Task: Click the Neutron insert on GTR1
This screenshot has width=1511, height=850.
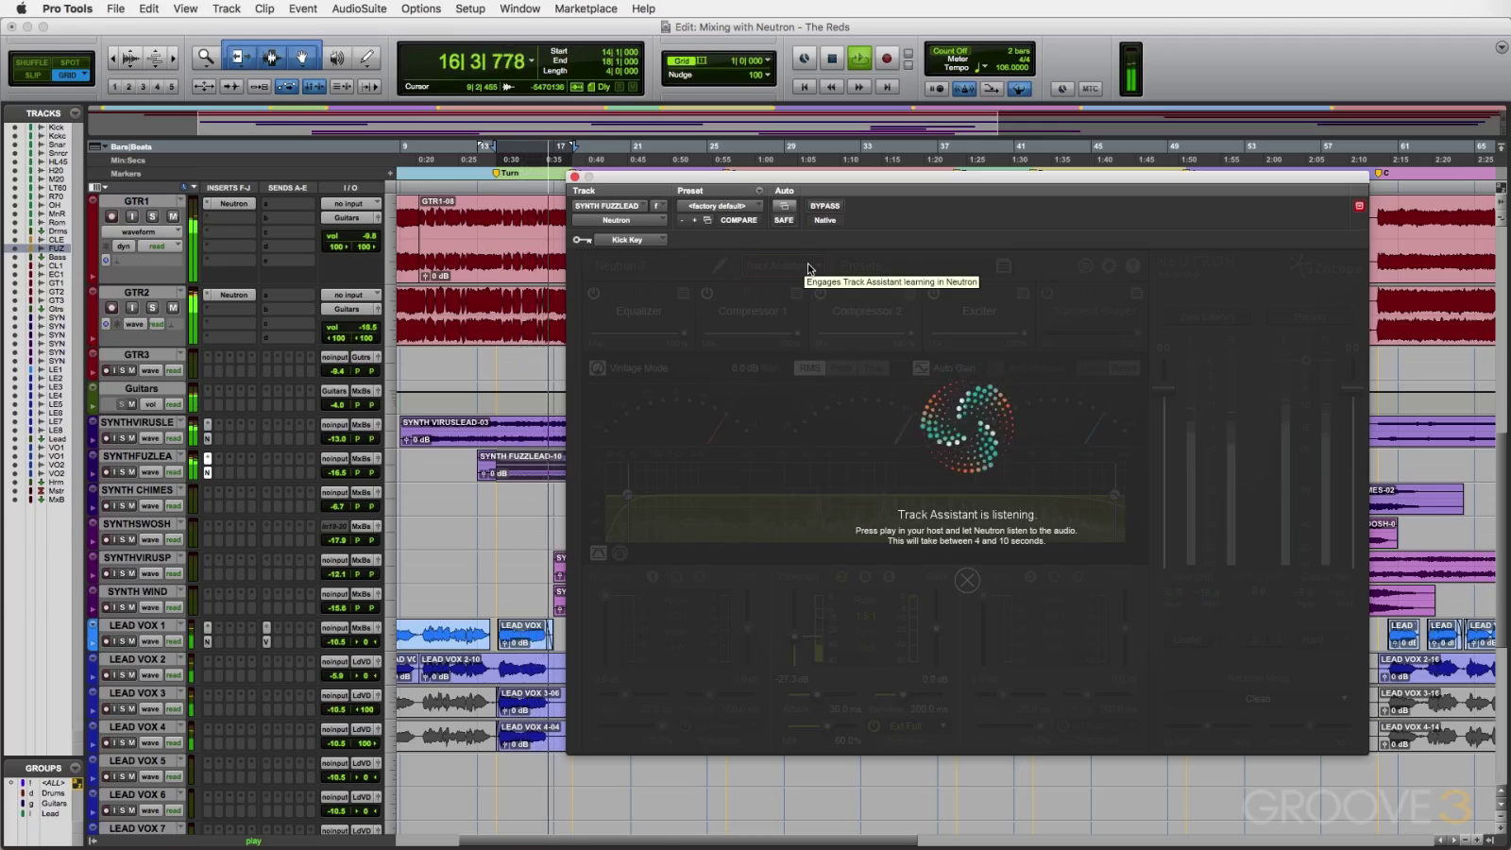Action: tap(233, 203)
